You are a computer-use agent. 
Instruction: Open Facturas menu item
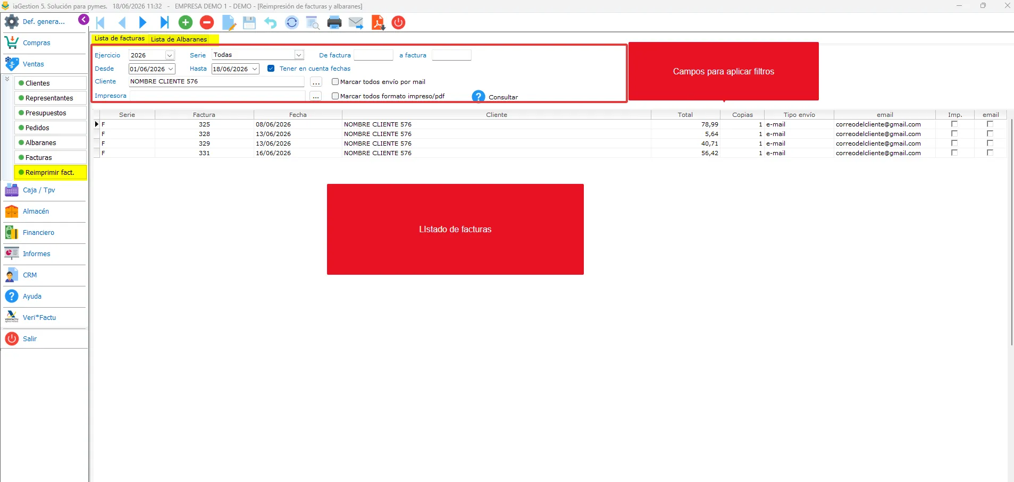point(51,157)
